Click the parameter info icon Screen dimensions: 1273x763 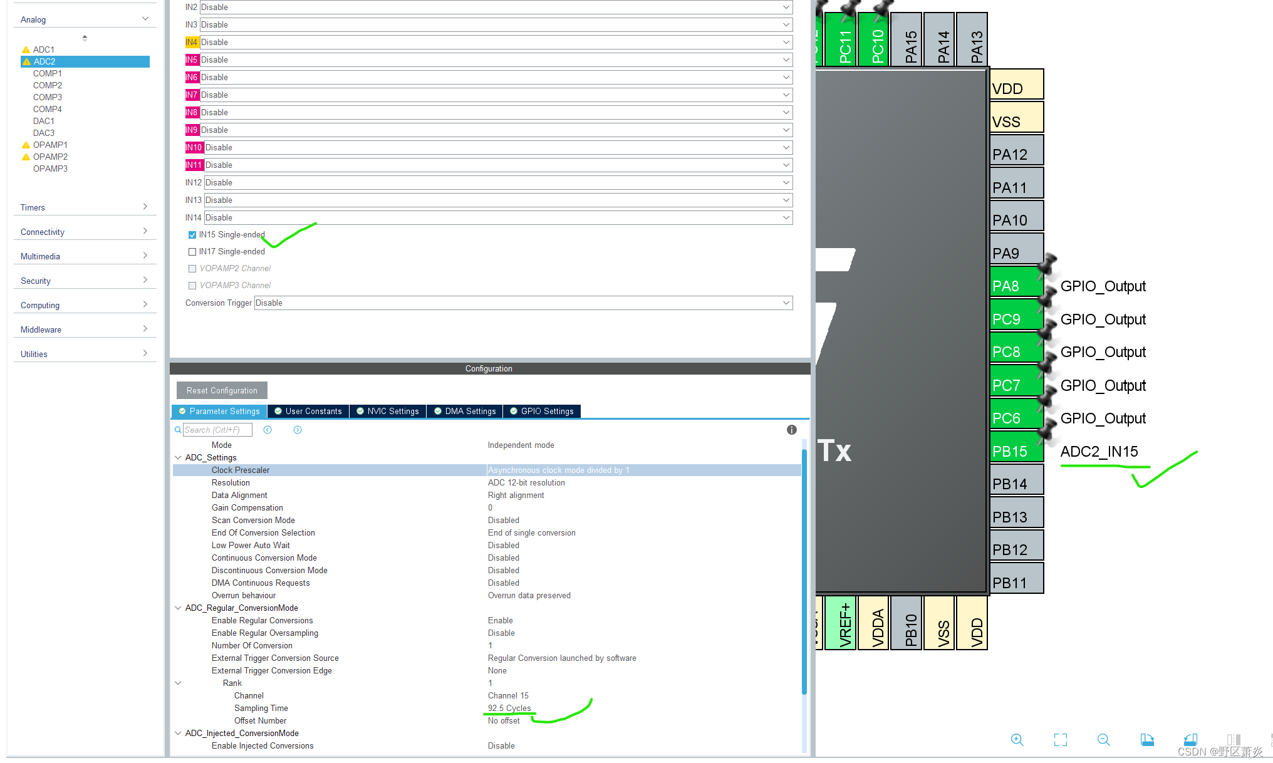(x=791, y=430)
